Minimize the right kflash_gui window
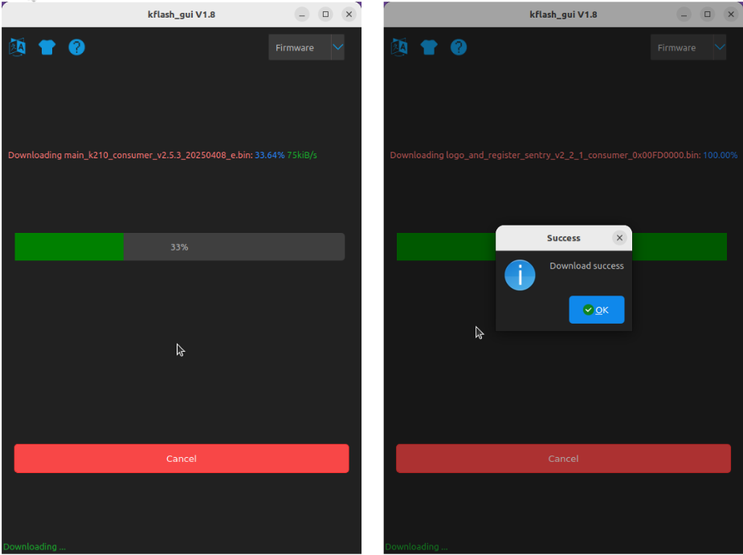The image size is (743, 555). [x=684, y=14]
